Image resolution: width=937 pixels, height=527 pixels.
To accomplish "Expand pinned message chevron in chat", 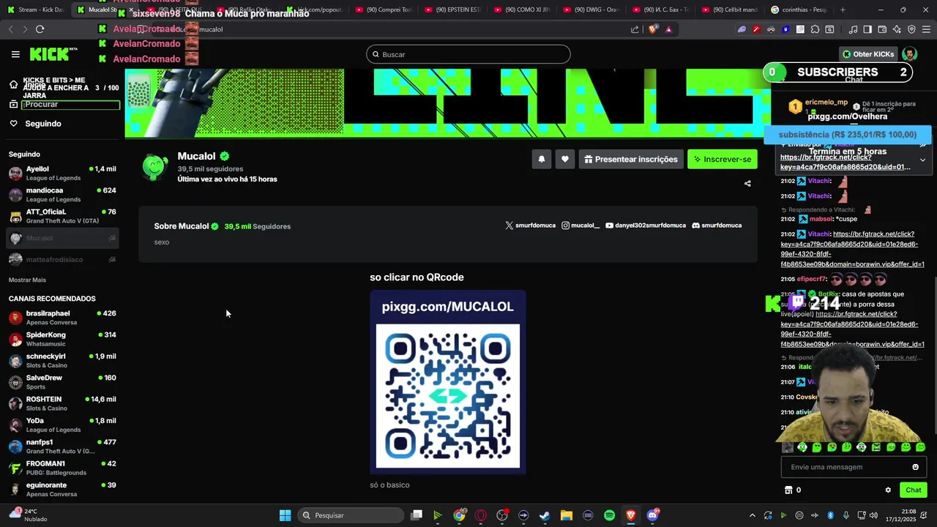I will coord(922,160).
